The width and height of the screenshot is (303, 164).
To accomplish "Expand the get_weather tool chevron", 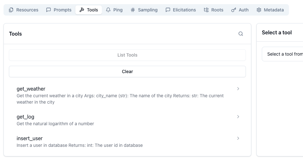I will (238, 89).
